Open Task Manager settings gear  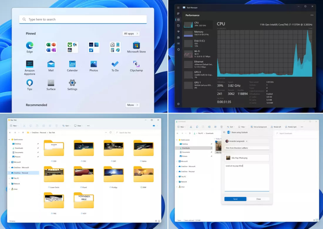point(179,104)
